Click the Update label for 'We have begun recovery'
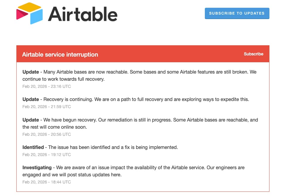The image size is (287, 196). pyautogui.click(x=31, y=120)
